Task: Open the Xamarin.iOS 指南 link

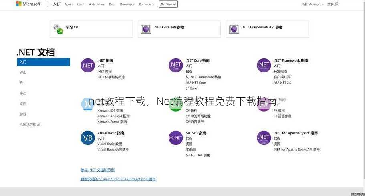Action: tap(110, 110)
